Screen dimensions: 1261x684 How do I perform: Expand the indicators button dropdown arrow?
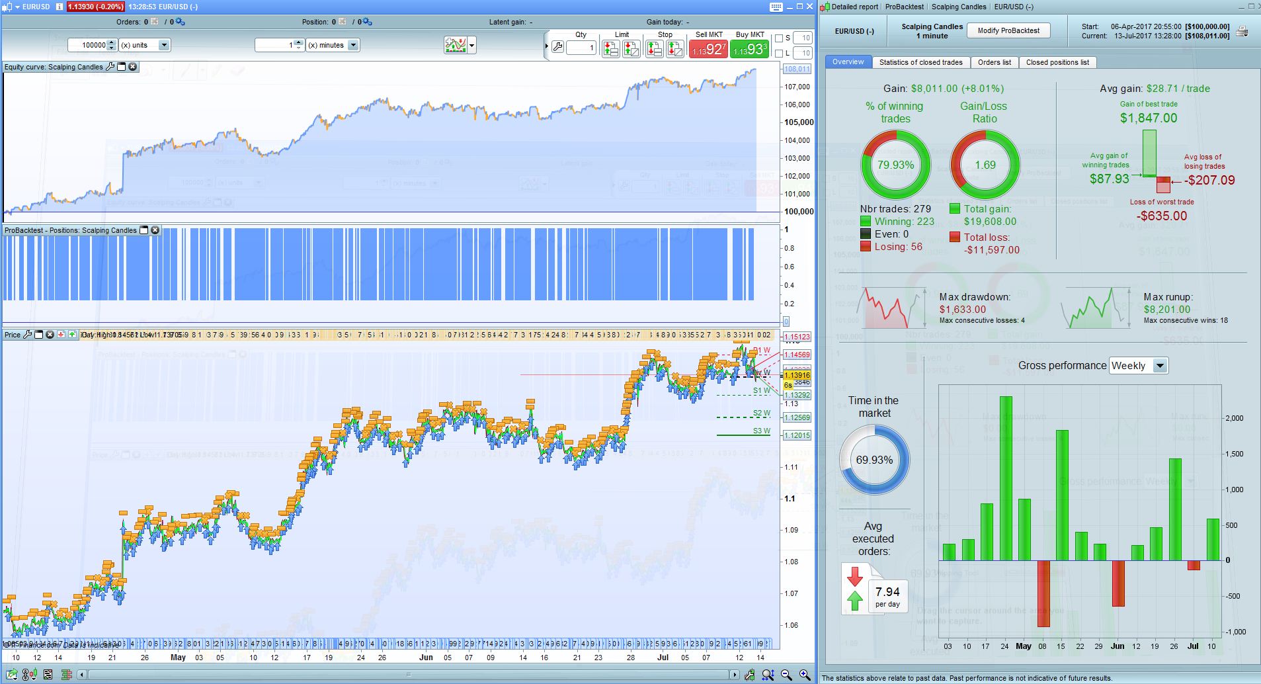pos(472,46)
